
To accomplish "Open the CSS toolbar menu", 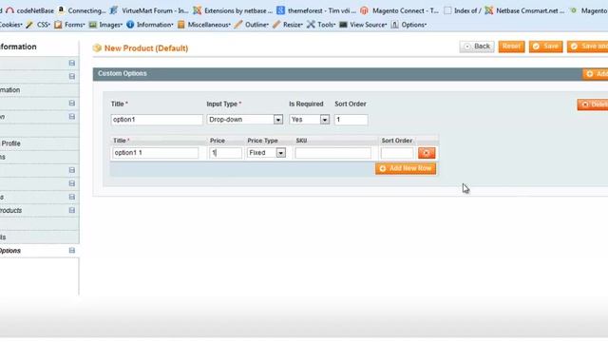I will 38,25.
